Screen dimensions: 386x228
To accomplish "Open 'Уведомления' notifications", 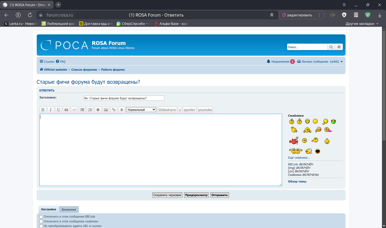I will point(281,62).
